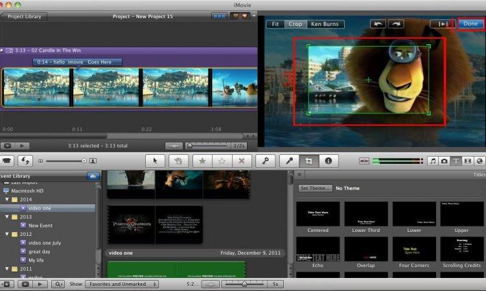Open comment and chapter markers control

(240, 16)
